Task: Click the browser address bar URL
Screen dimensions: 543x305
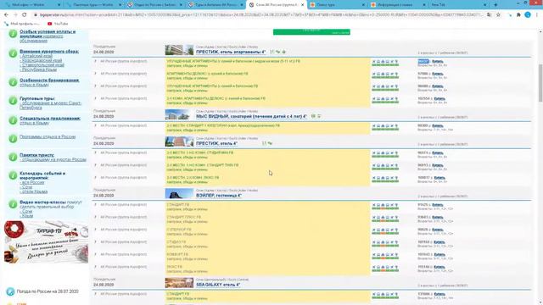Action: point(260,15)
